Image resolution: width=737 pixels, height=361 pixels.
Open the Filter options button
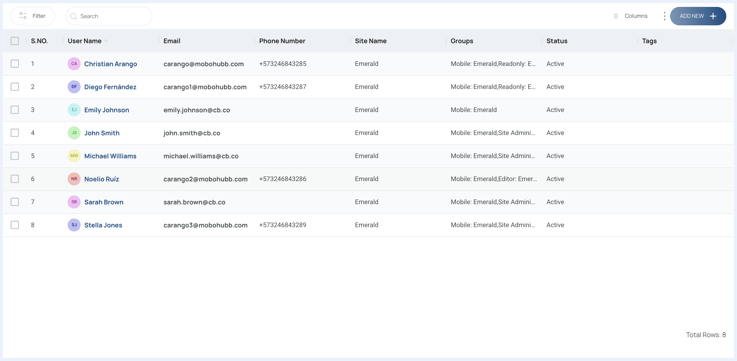[x=33, y=16]
